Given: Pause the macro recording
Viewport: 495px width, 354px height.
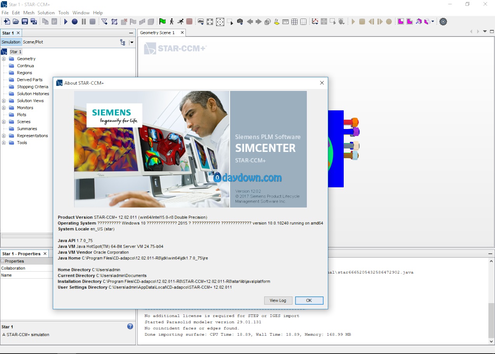Looking at the screenshot, I should [83, 22].
